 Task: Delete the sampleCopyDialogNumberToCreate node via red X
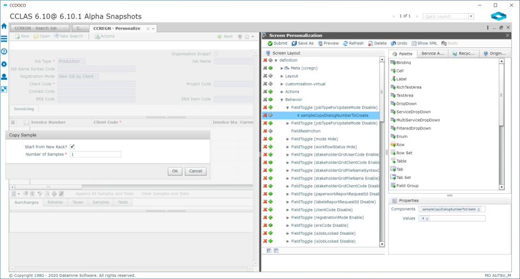pos(265,115)
